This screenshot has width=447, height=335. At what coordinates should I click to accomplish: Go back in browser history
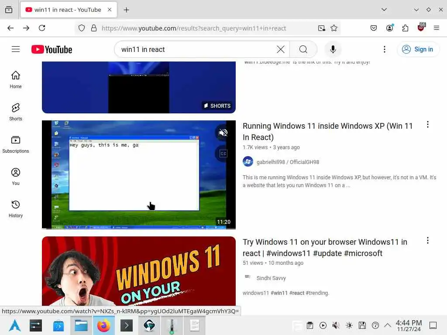point(10,28)
